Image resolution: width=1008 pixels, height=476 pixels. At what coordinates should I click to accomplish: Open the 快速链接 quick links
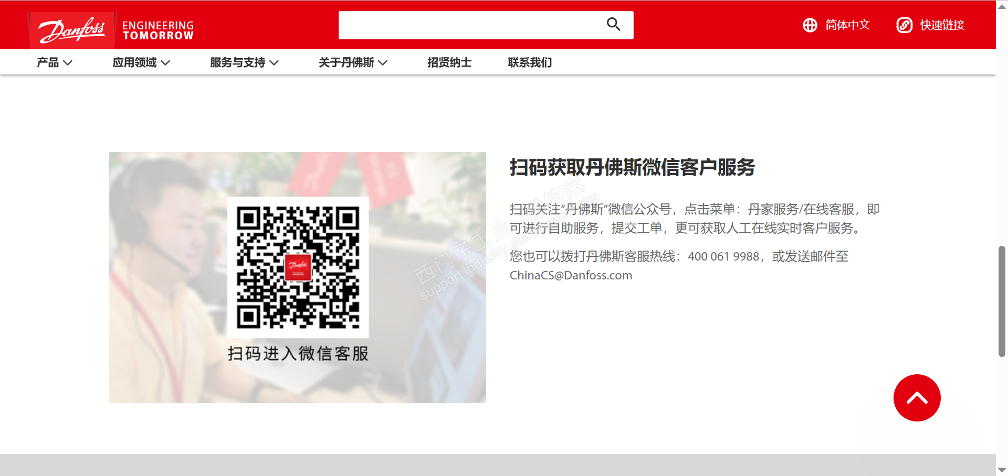(x=930, y=25)
